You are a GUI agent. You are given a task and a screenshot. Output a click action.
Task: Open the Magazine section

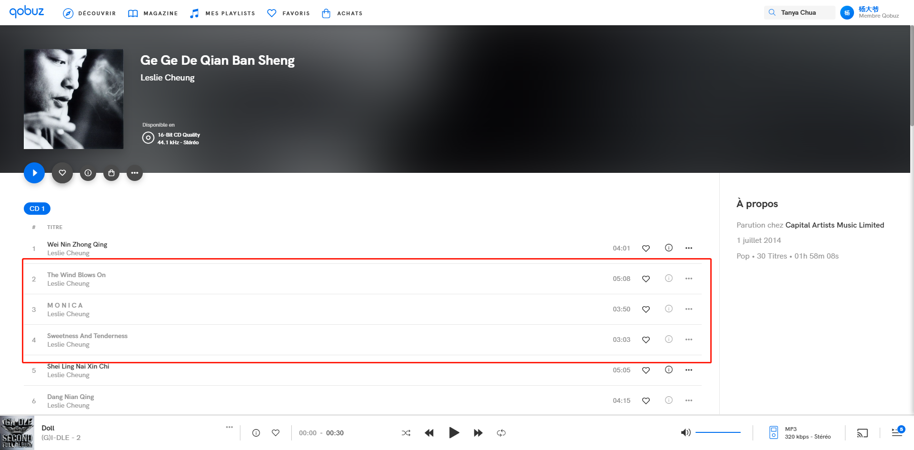153,13
